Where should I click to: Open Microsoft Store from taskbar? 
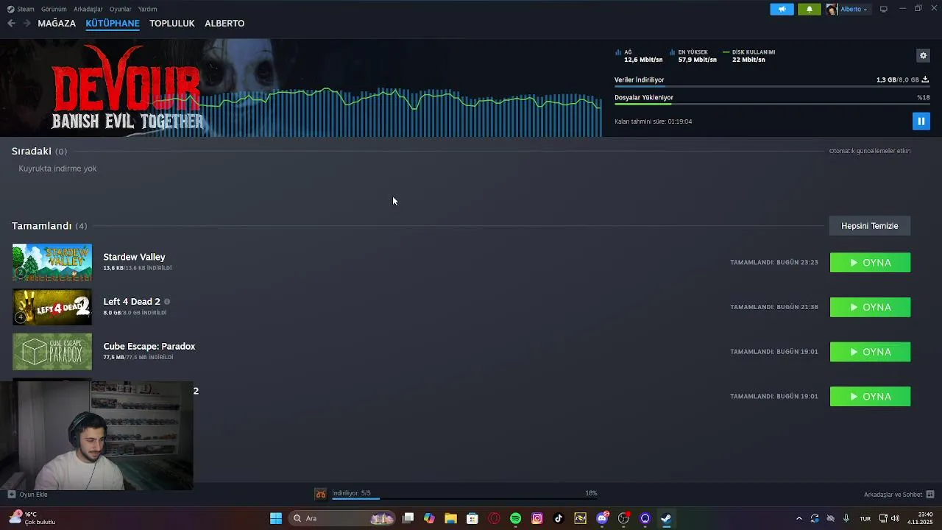click(472, 518)
